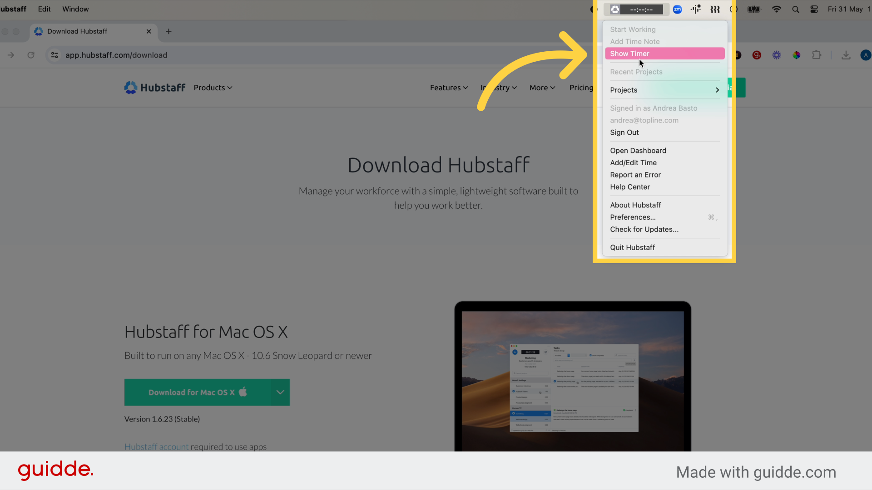
Task: Click the downloads icon in the browser toolbar
Action: 846,55
